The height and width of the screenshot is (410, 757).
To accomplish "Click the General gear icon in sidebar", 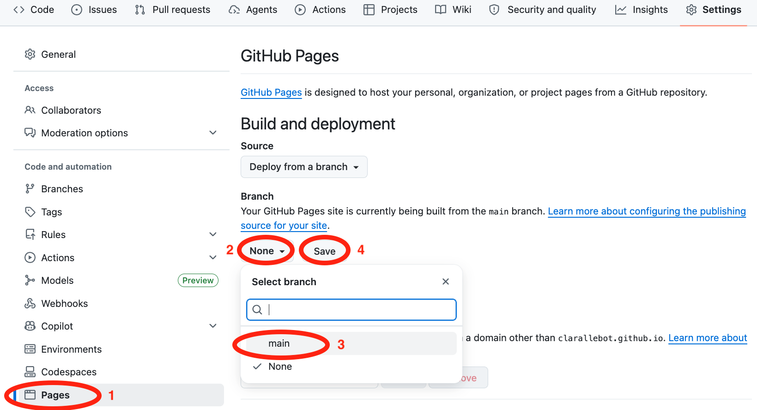I will pos(30,54).
